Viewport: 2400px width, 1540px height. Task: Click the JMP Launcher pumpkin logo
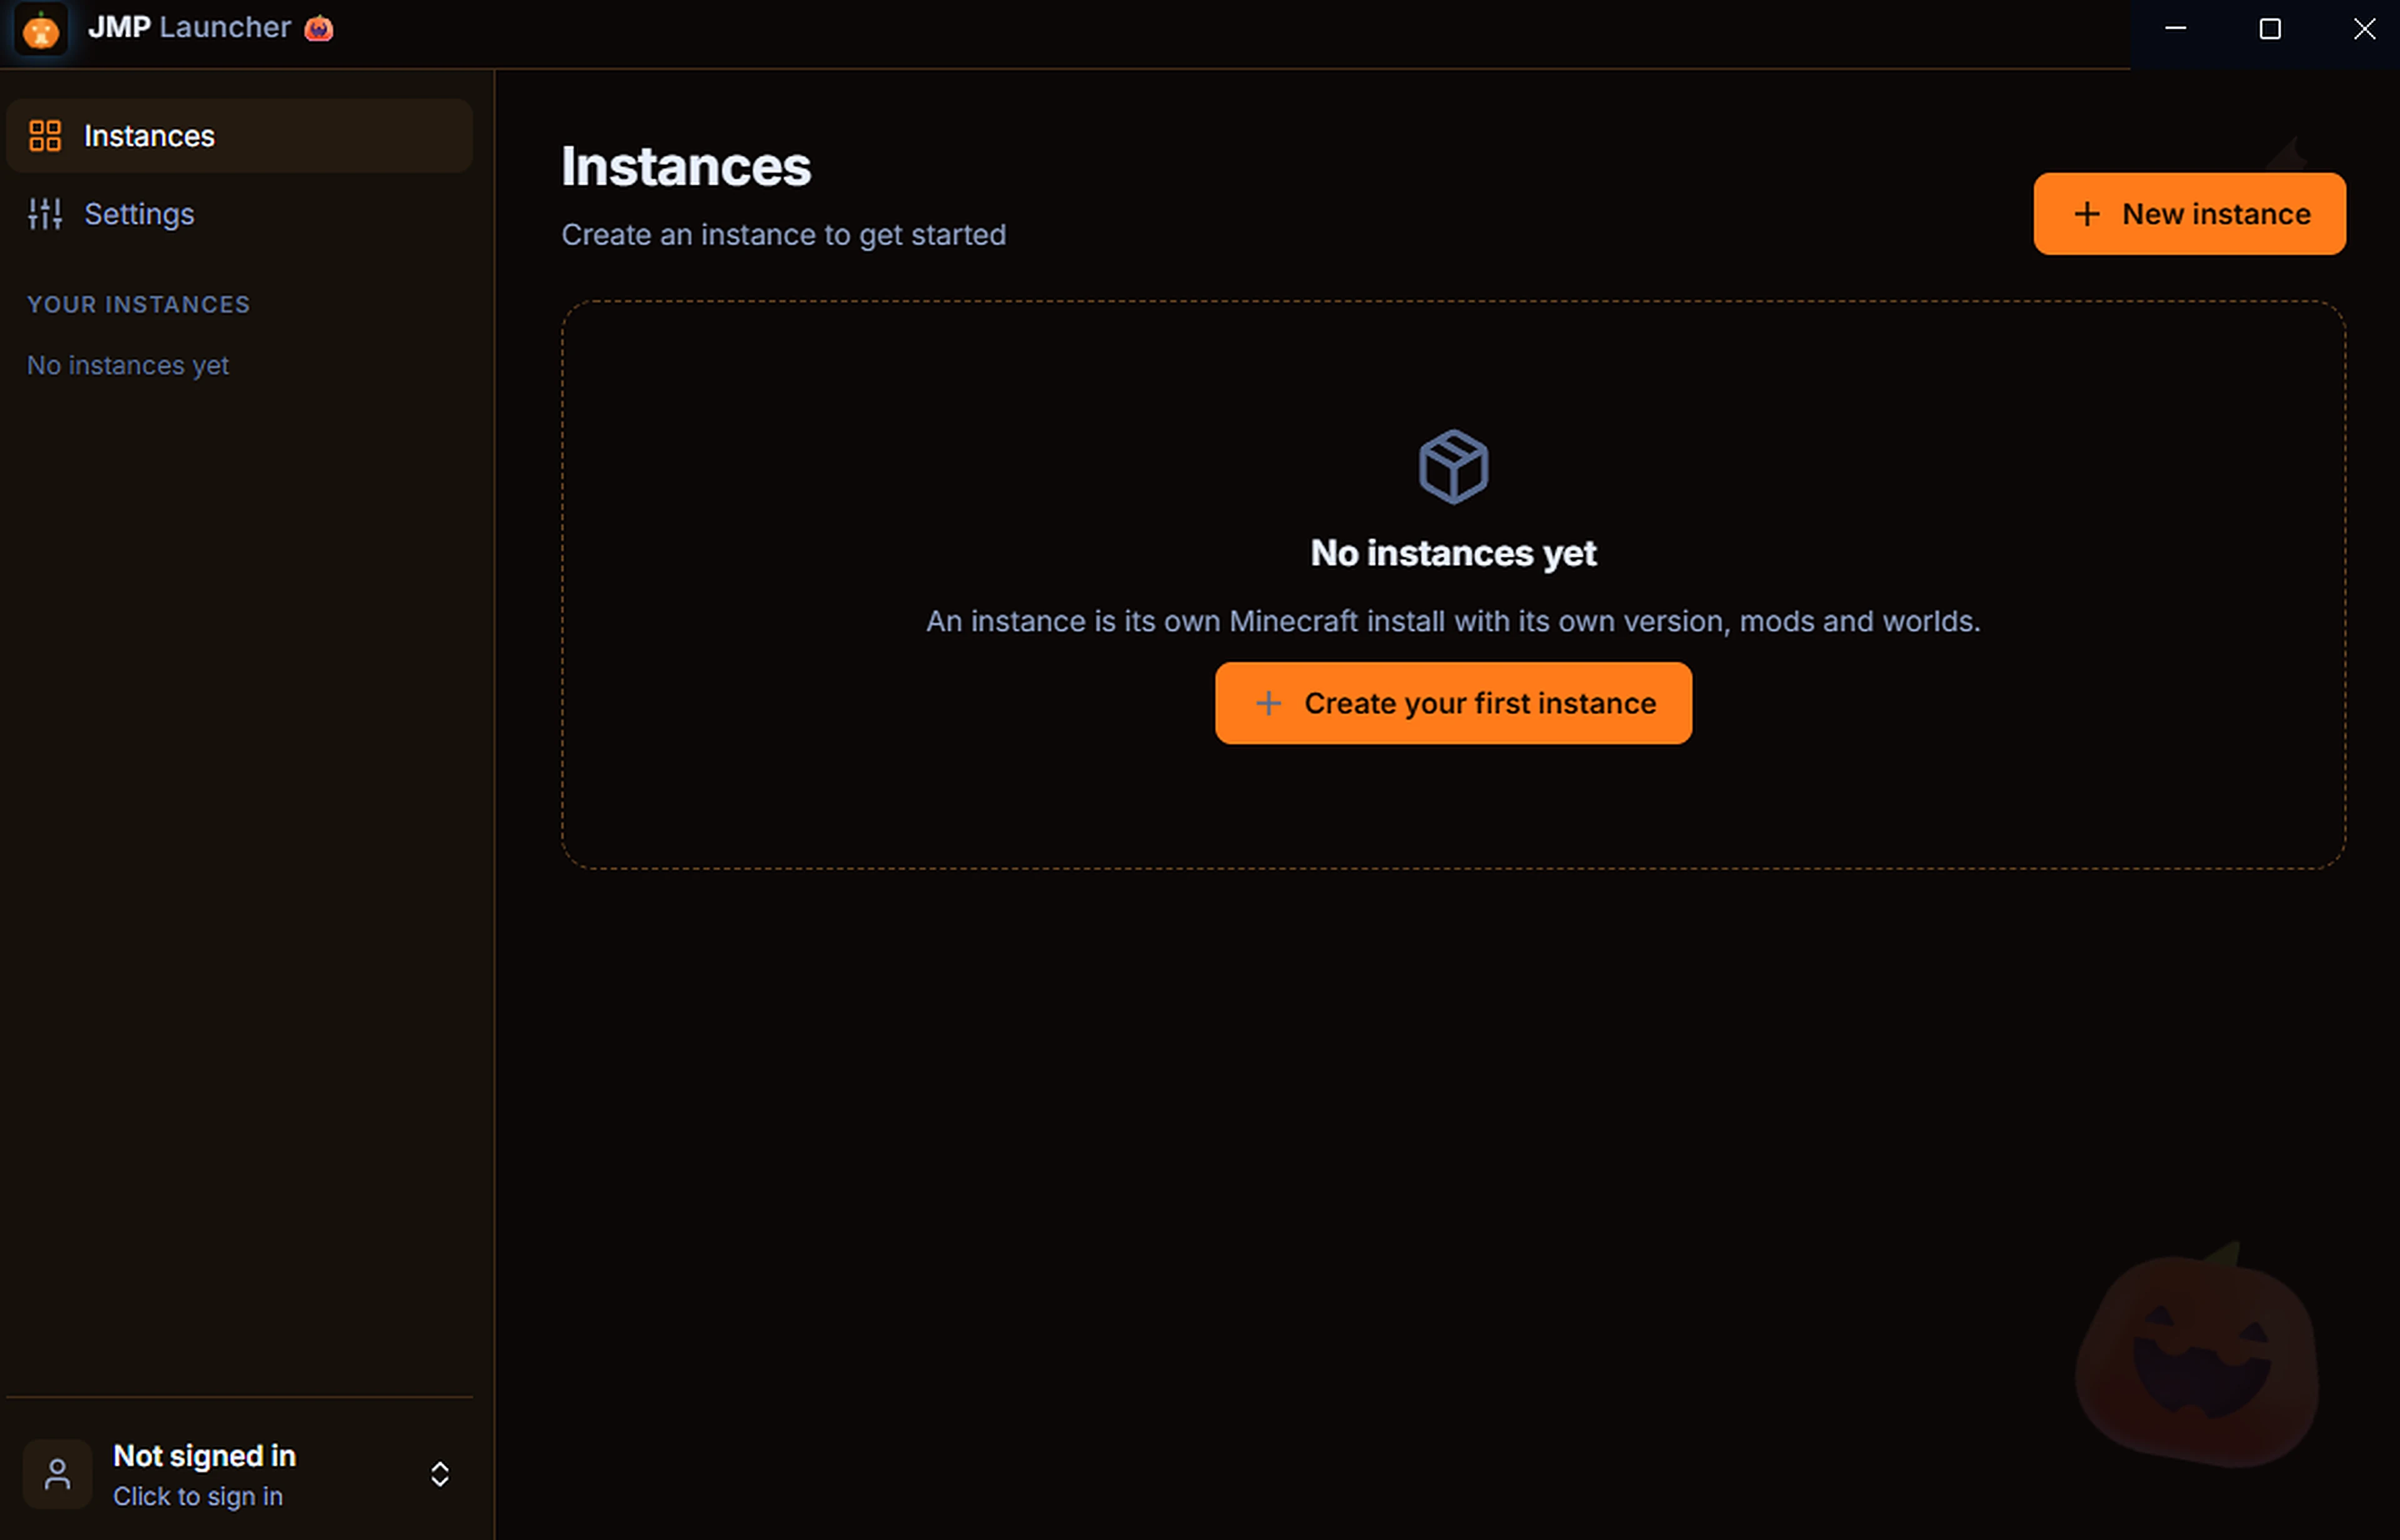(x=40, y=29)
